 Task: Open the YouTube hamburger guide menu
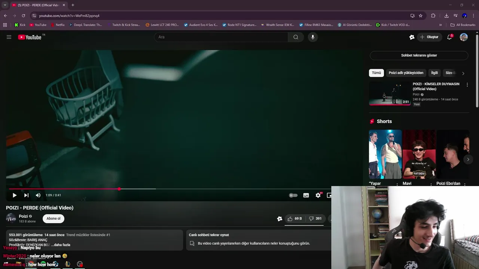[9, 37]
